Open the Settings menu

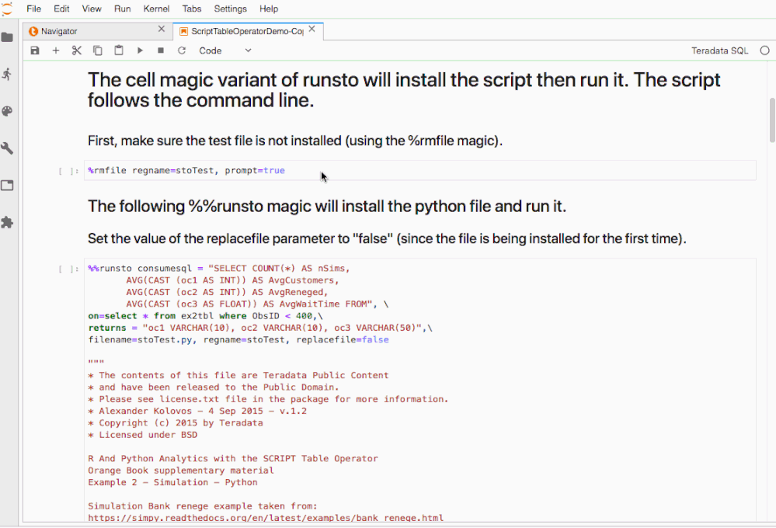pos(230,9)
